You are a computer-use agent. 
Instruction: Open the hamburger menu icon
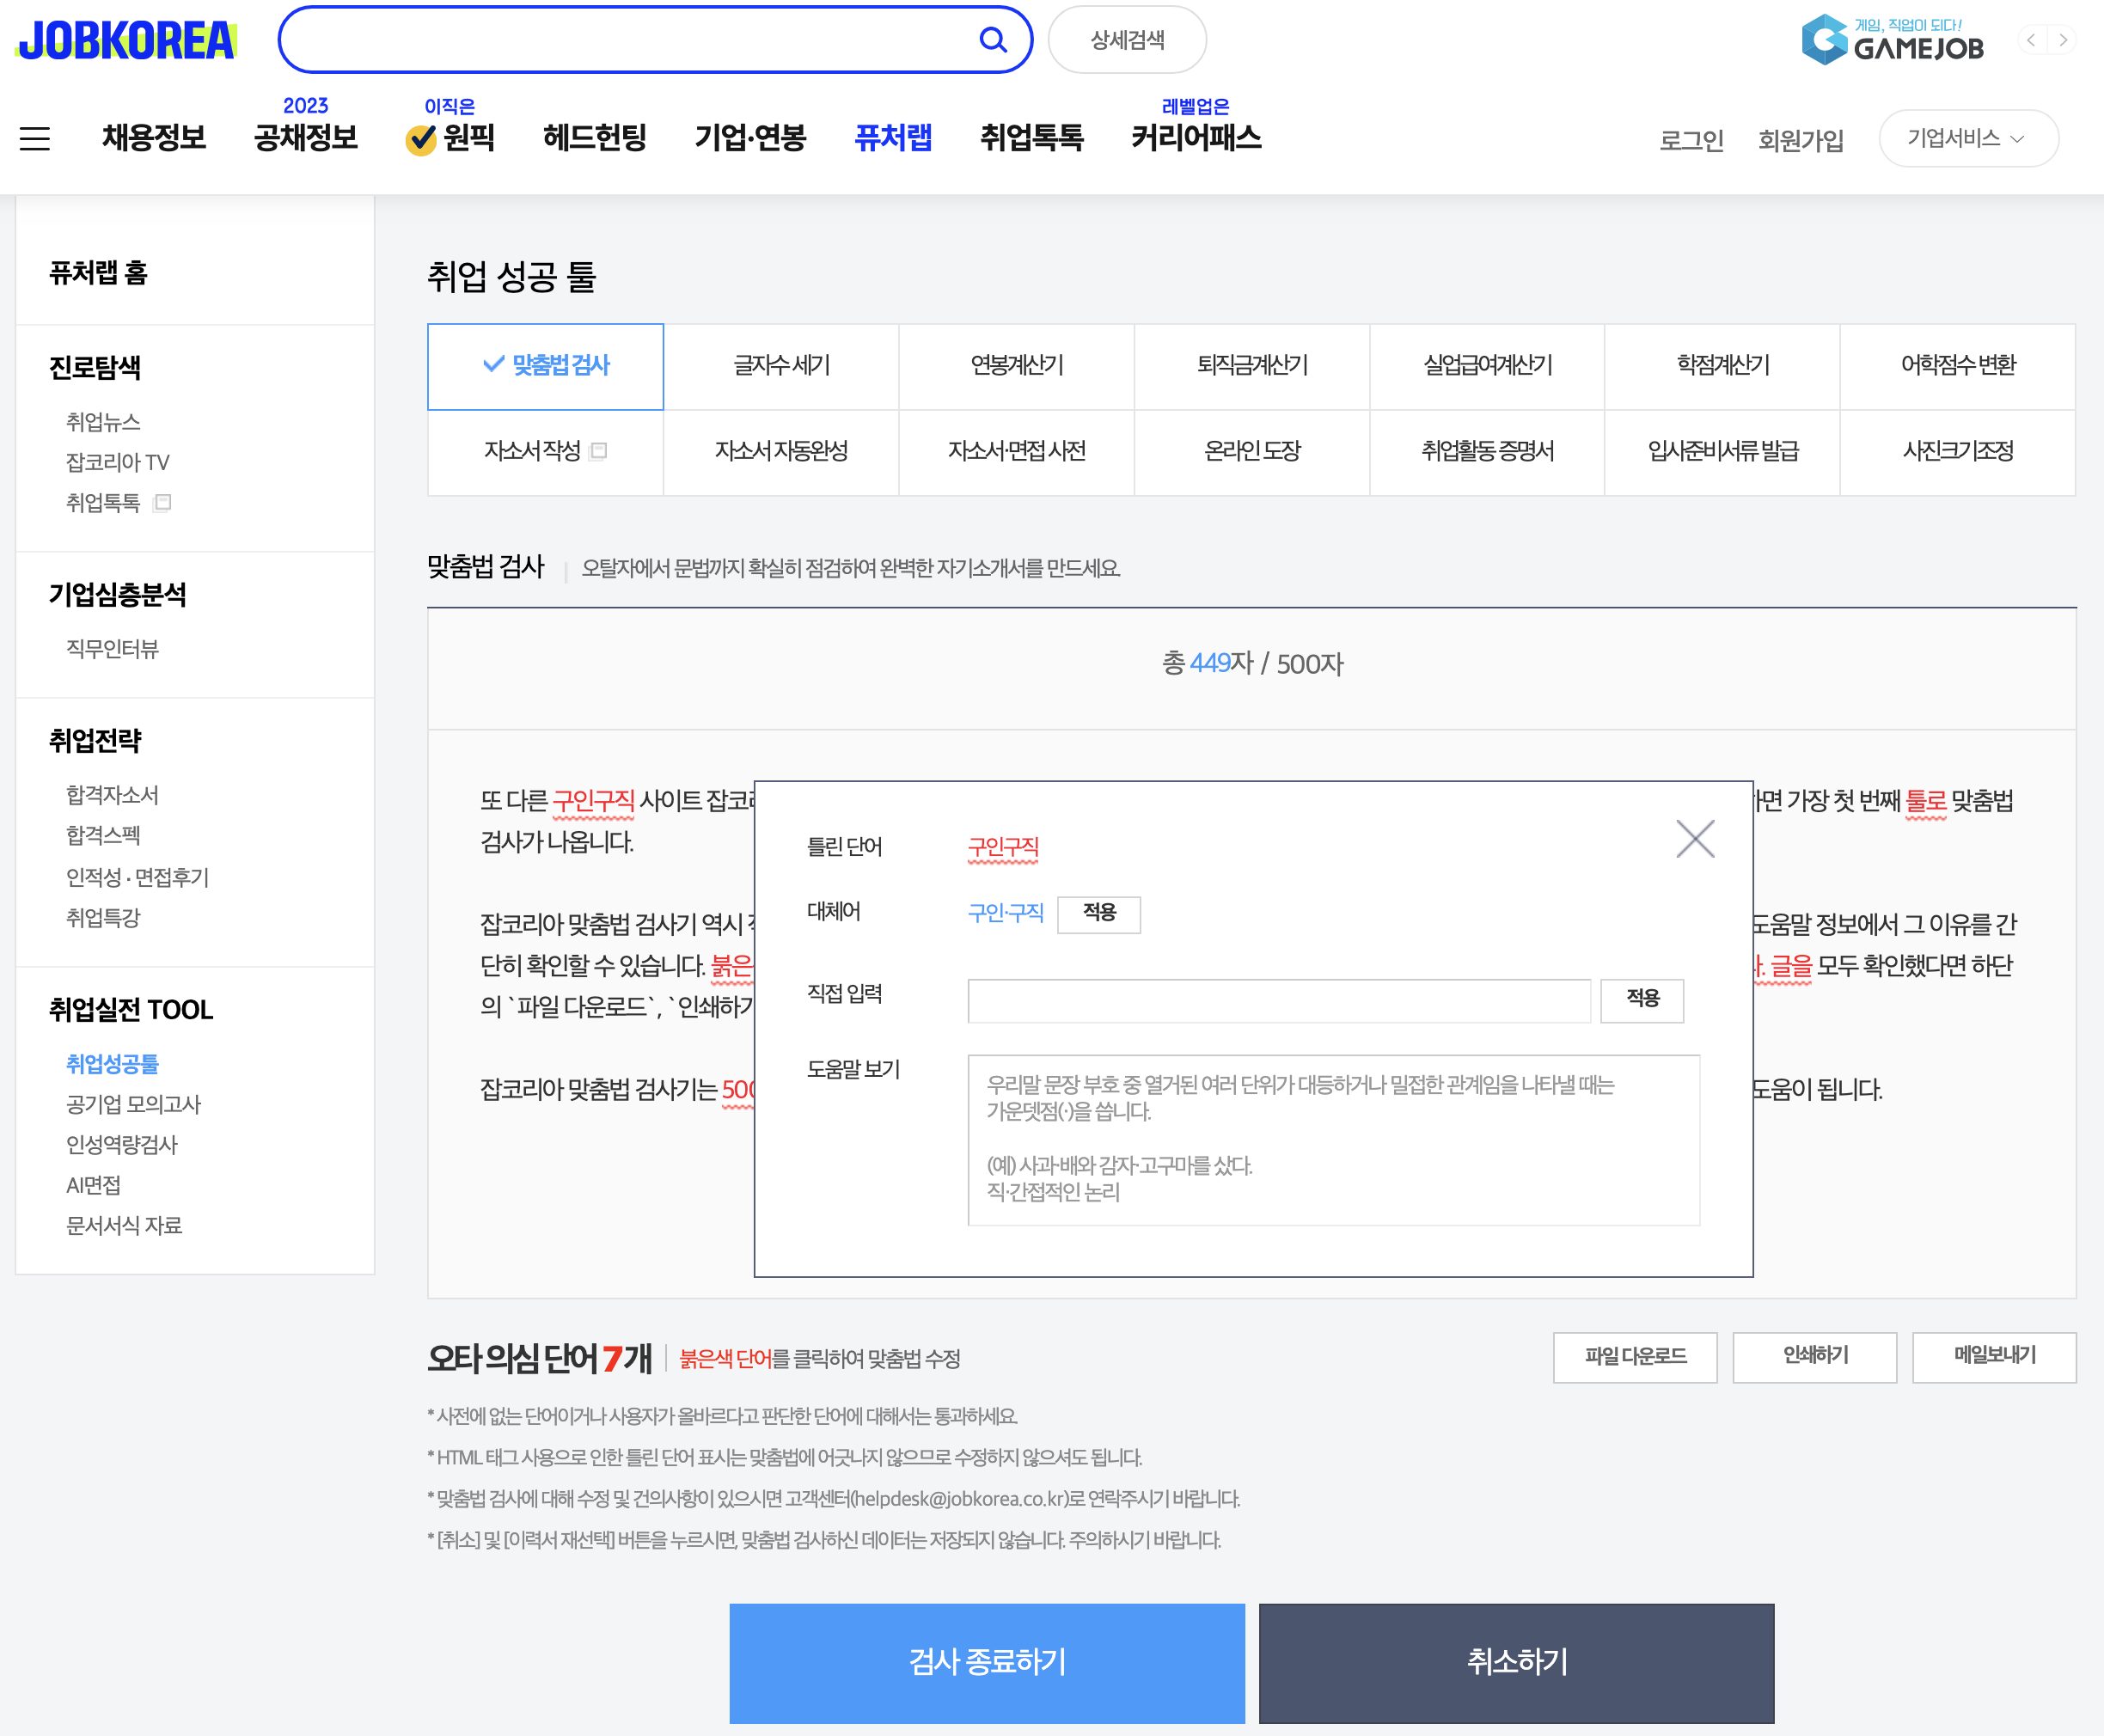pyautogui.click(x=35, y=138)
